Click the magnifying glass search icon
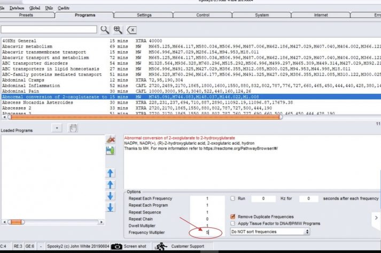The width and height of the screenshot is (381, 253). [x=105, y=29]
